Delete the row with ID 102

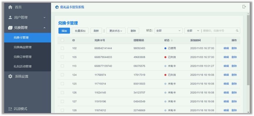tap(234, 48)
